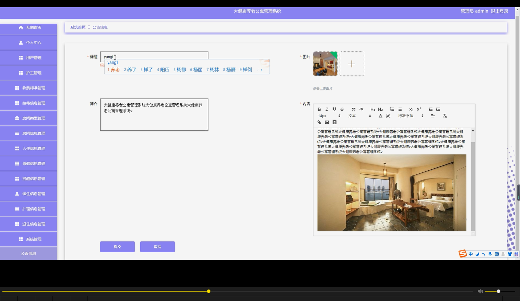Insert a video using the editor video icon
The width and height of the screenshot is (520, 301).
pos(334,122)
